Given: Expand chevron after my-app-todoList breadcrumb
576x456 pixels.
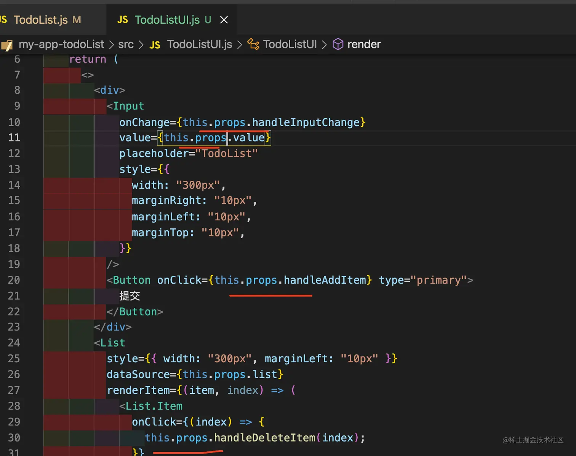Looking at the screenshot, I should [x=111, y=45].
